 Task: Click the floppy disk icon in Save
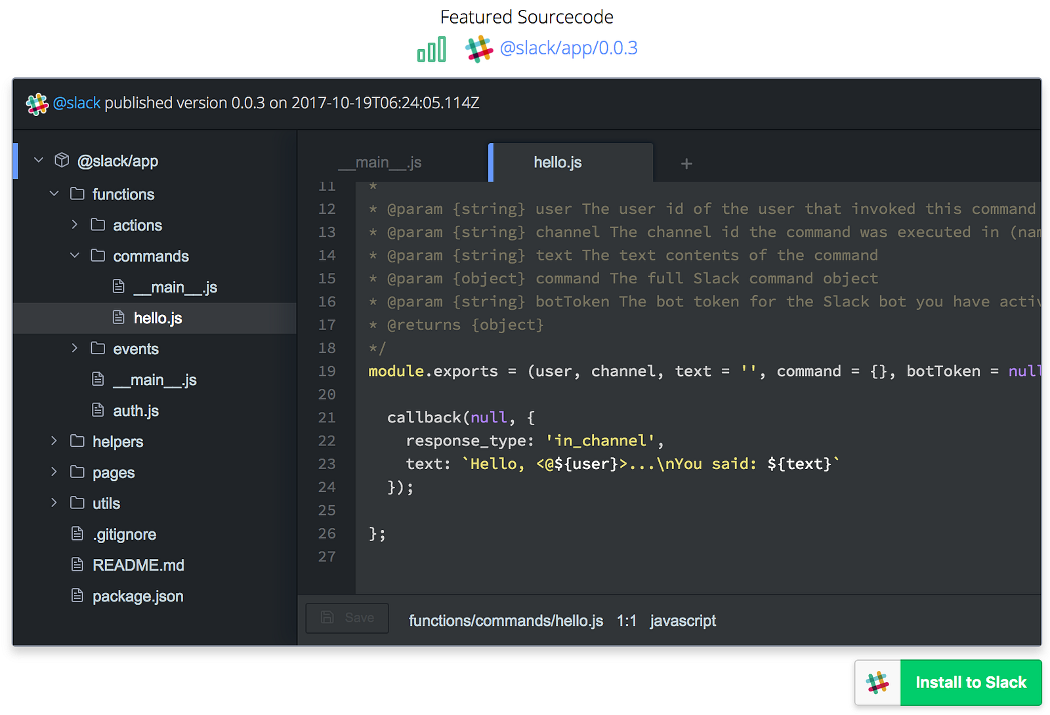327,617
